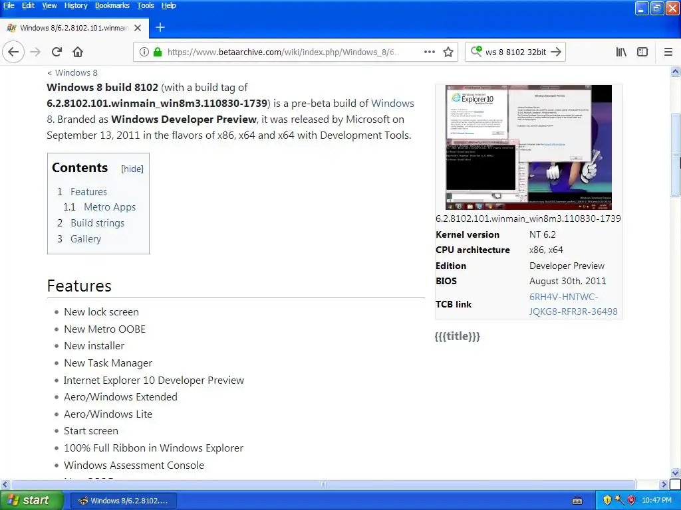Click the search engine magnifier icon

pos(476,52)
